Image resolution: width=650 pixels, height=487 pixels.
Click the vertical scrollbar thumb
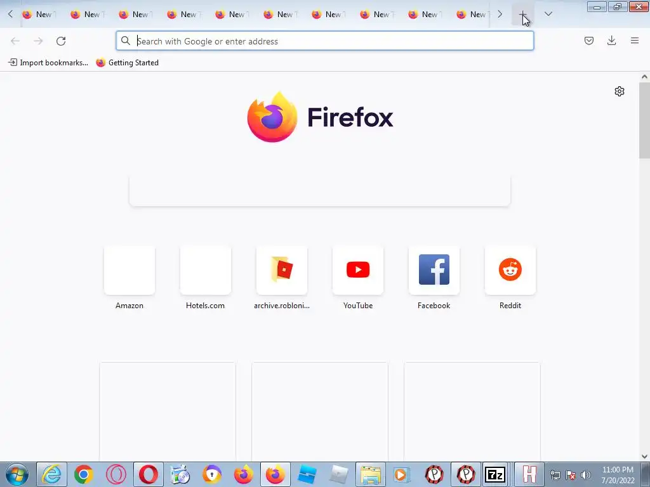pos(644,120)
